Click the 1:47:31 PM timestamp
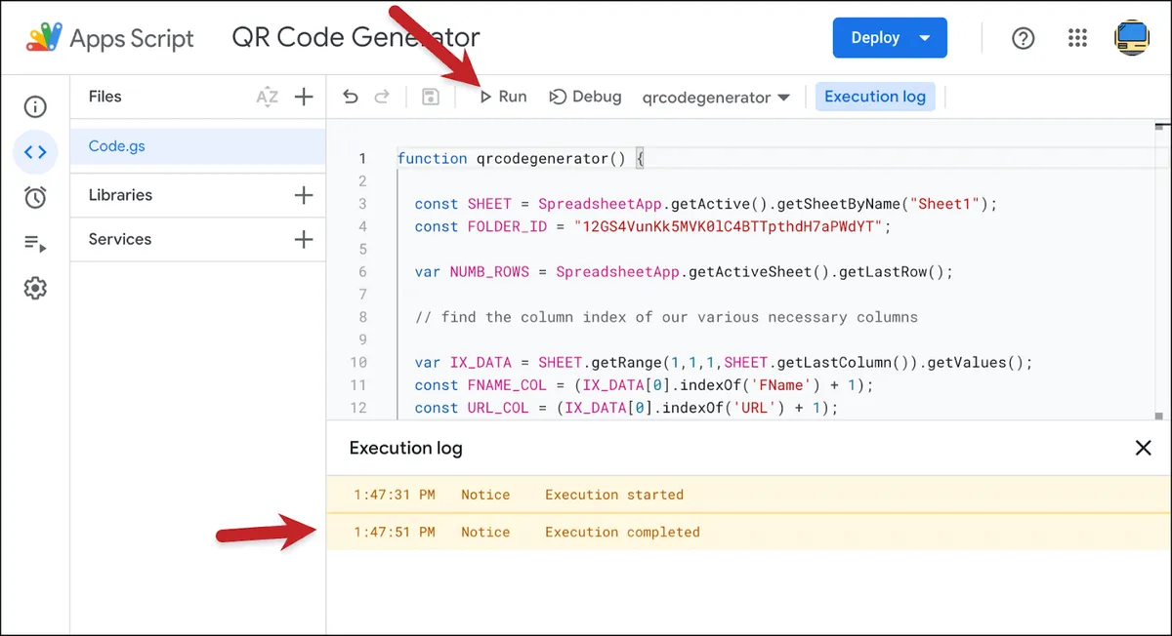 coord(395,495)
